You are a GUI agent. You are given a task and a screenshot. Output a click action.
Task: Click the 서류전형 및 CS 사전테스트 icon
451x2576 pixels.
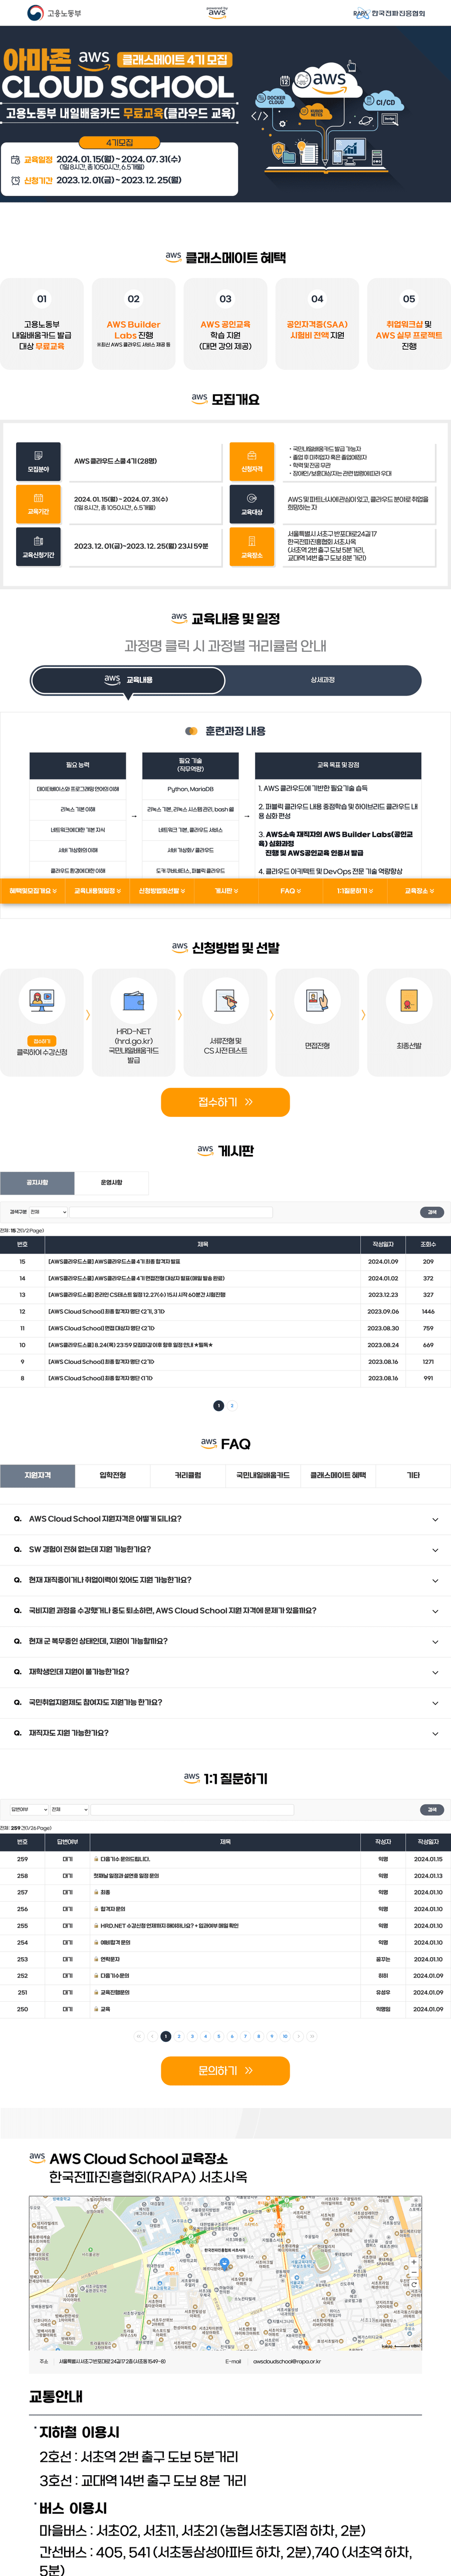225,1000
